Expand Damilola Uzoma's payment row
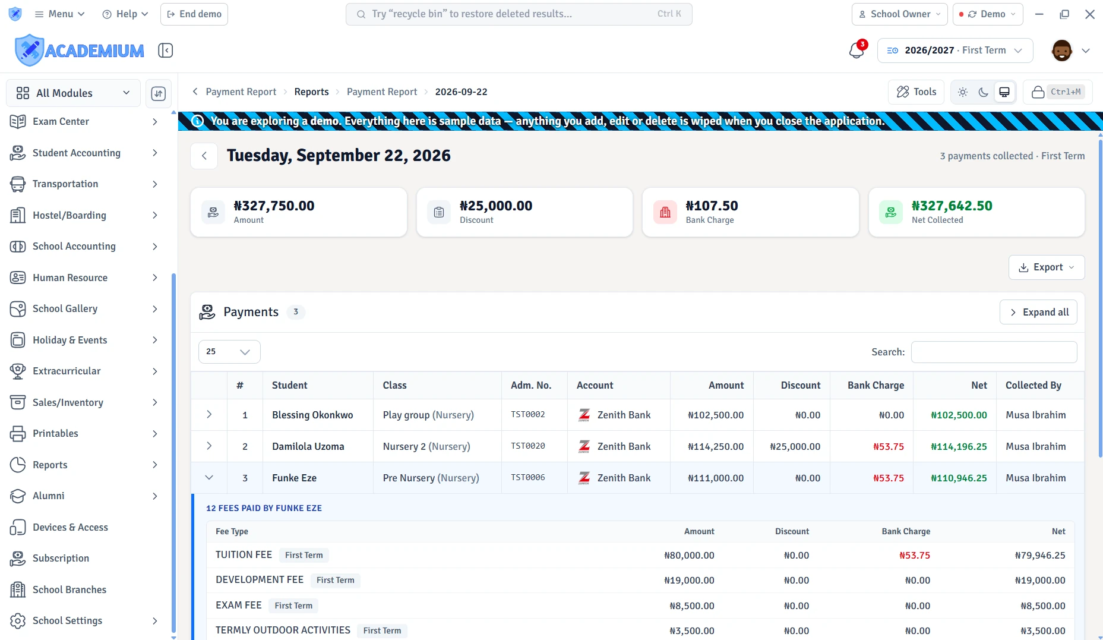 209,446
